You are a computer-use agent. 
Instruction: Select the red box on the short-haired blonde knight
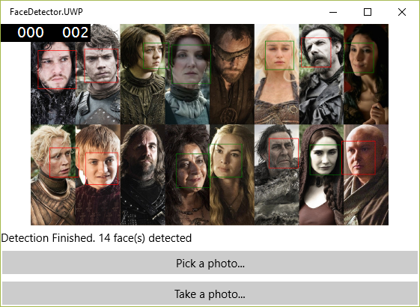point(64,162)
